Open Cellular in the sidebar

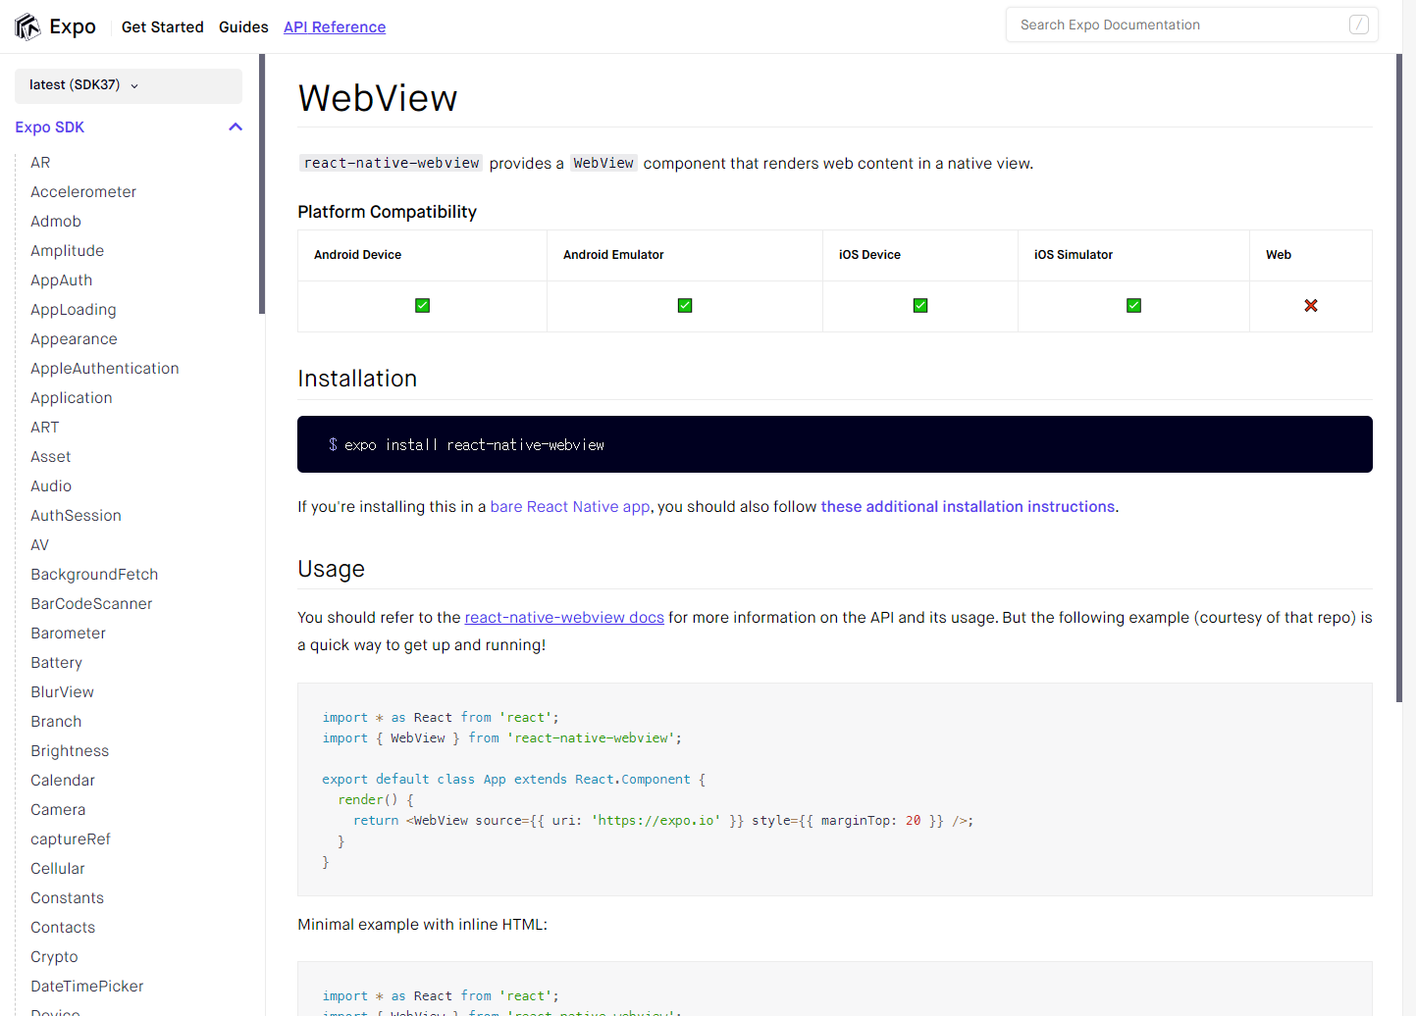click(x=58, y=869)
